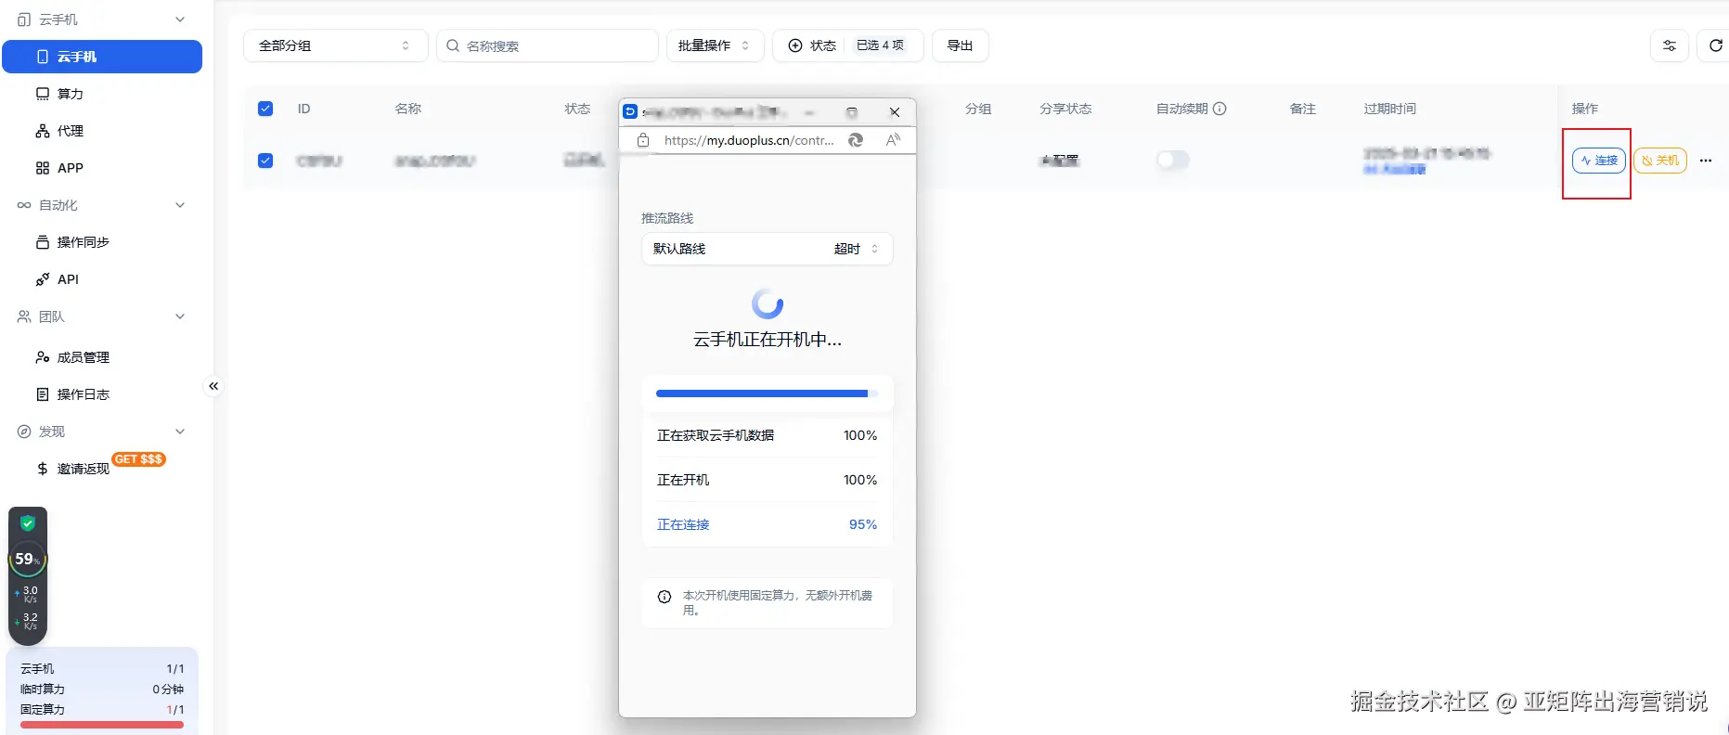Image resolution: width=1729 pixels, height=735 pixels.
Task: Open the row more-options ellipsis
Action: tap(1706, 161)
